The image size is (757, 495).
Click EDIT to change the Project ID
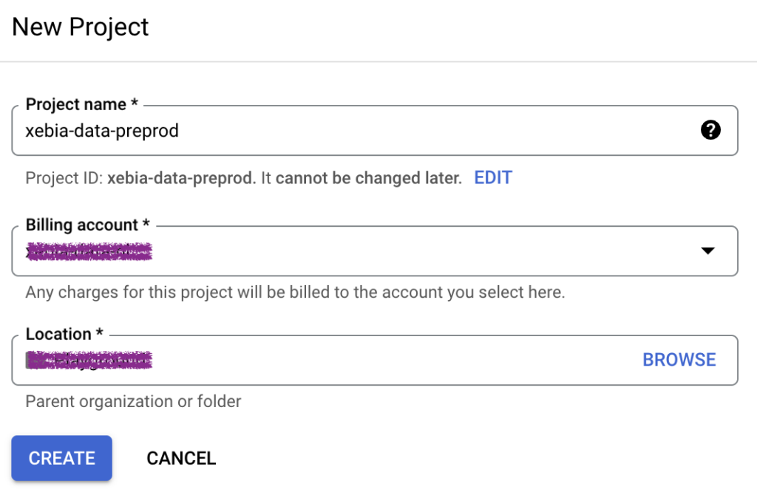(493, 177)
